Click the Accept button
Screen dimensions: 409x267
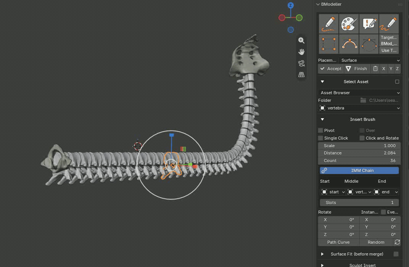click(331, 69)
